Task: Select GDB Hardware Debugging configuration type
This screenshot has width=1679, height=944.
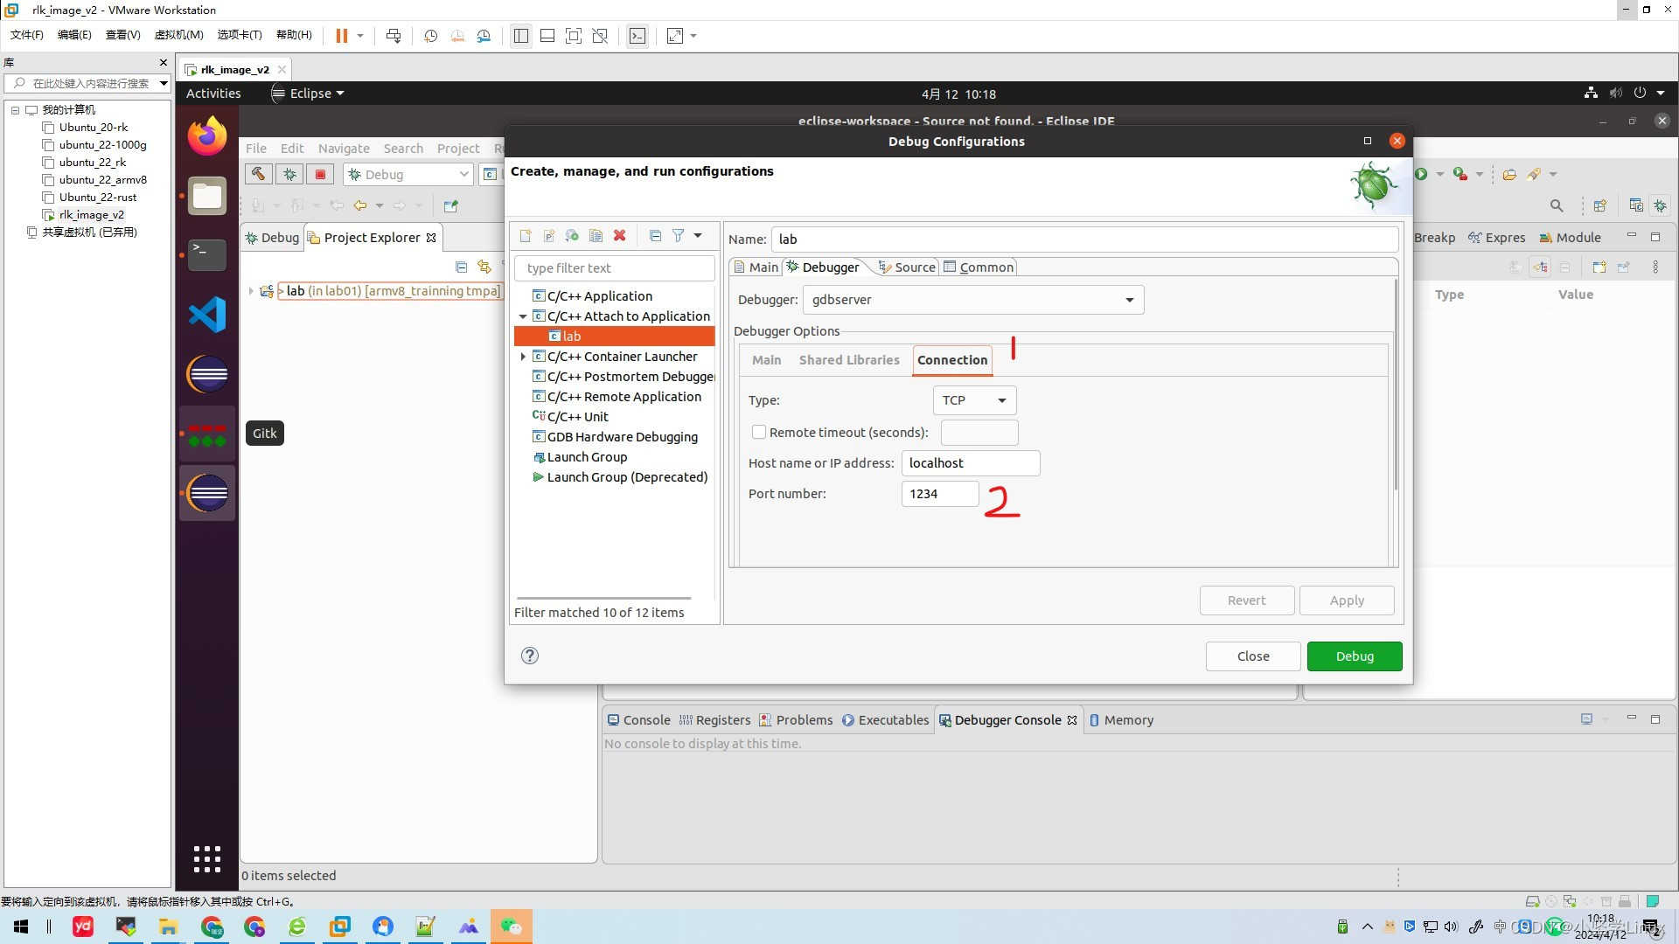Action: (x=622, y=437)
